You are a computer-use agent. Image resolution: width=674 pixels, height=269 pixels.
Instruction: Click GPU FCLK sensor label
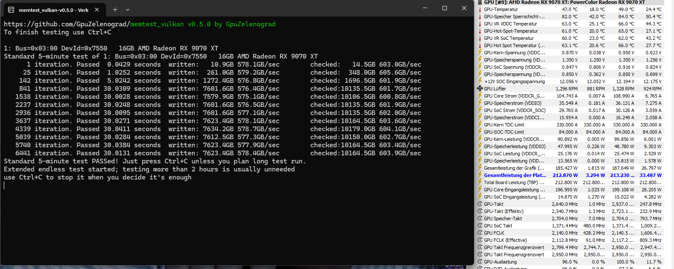click(494, 233)
